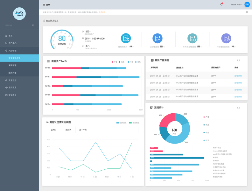Image resolution: width=252 pixels, height=191 pixels.
Task: Click the blue 云影 user avatar
Action: click(247, 4)
